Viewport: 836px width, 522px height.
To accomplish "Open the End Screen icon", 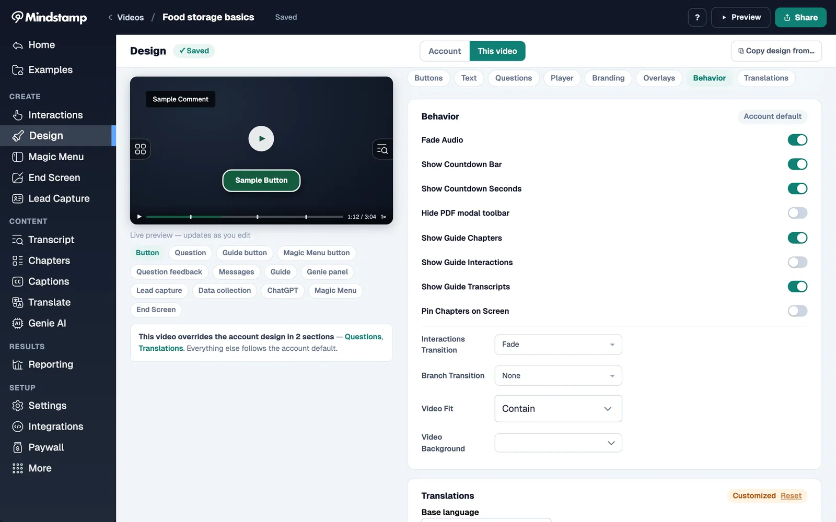I will pos(18,178).
